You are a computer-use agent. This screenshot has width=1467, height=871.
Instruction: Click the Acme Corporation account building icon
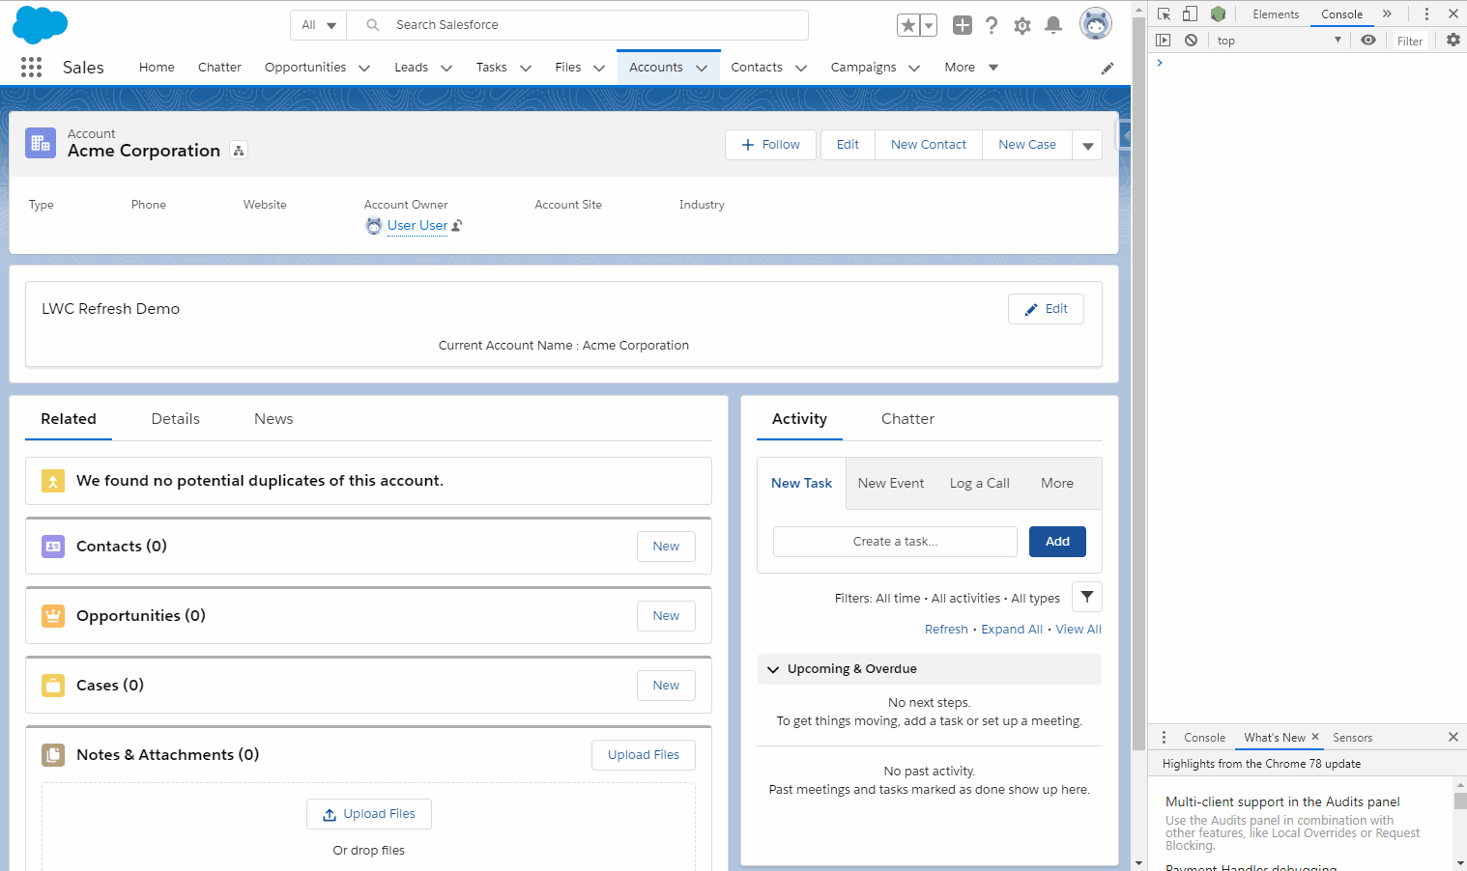[41, 143]
